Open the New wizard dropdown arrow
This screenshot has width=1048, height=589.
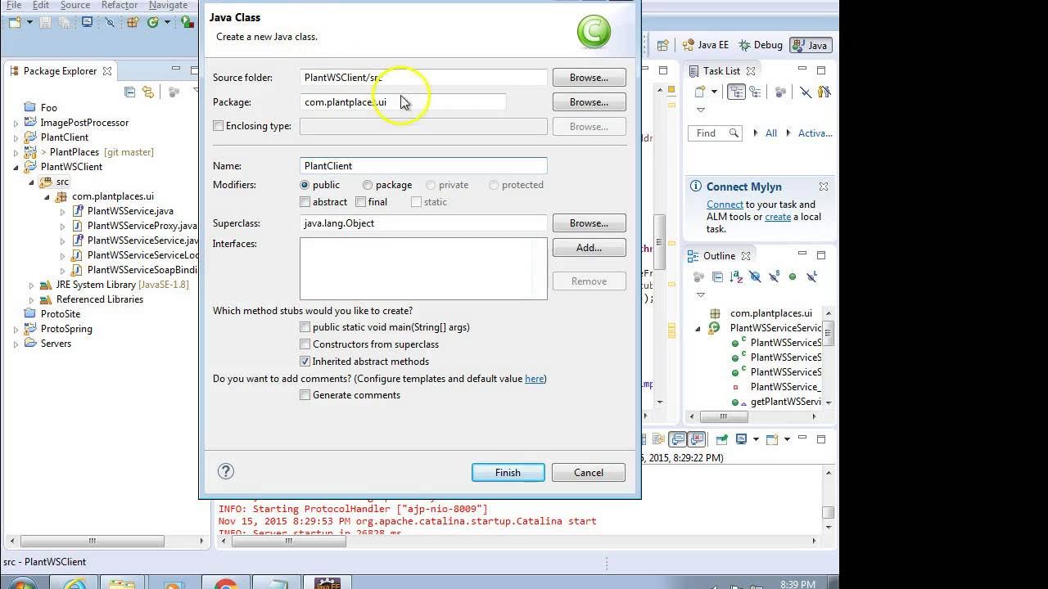coord(29,22)
